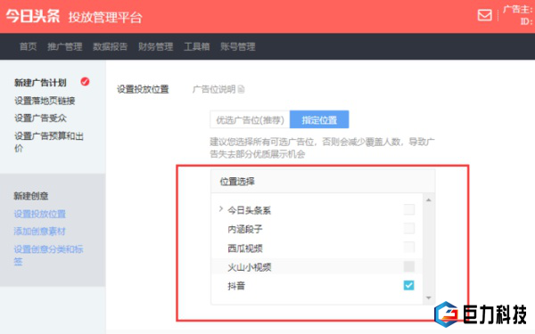Image resolution: width=535 pixels, height=334 pixels.
Task: Open the 数据报告 menu
Action: point(111,46)
